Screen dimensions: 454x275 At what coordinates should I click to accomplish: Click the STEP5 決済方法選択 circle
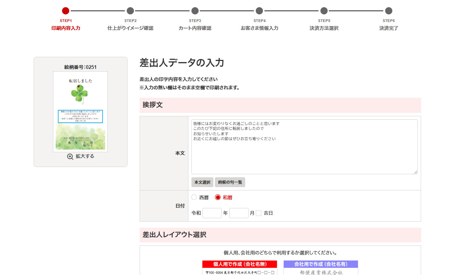click(x=324, y=11)
